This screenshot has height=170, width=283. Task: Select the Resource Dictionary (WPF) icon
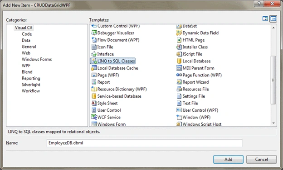[x=94, y=89]
